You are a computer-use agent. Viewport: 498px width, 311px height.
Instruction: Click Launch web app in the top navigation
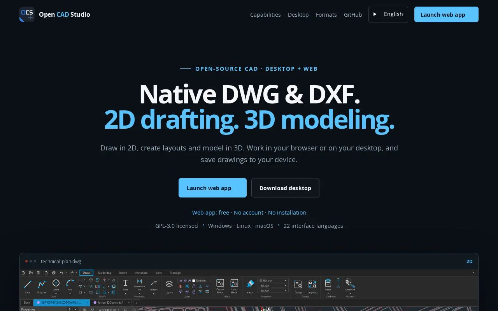446,14
